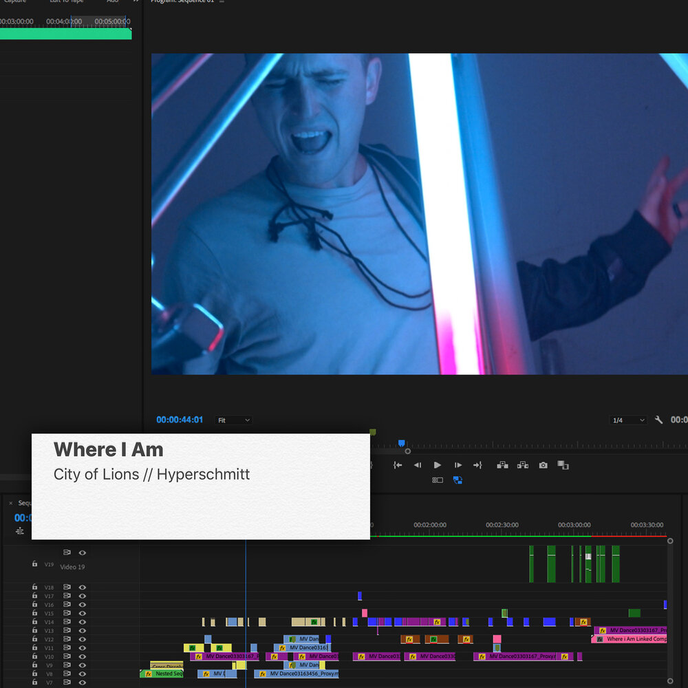Viewport: 688px width, 688px height.
Task: Click the Extract button
Action: point(523,465)
